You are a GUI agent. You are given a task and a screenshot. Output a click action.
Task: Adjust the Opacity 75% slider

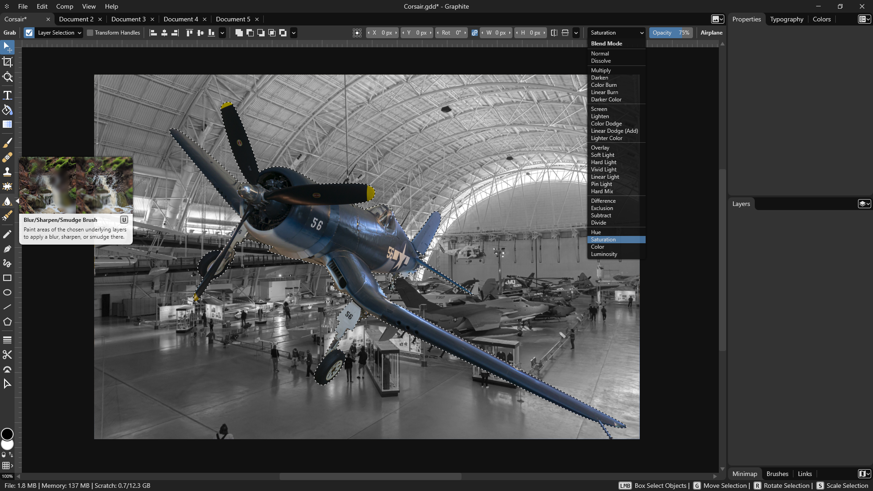671,33
